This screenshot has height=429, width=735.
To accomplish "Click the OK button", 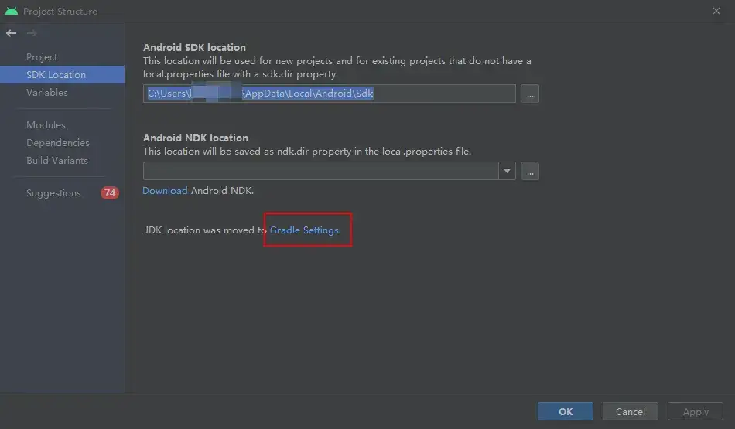I will pyautogui.click(x=566, y=412).
